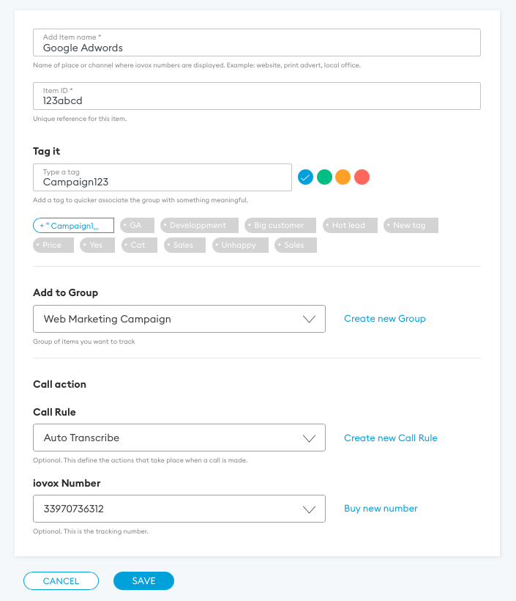The height and width of the screenshot is (601, 516).
Task: Select the red tag color
Action: 362,177
